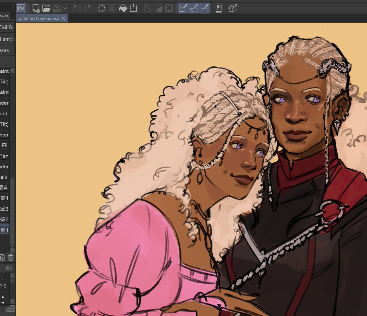Select the brush ending in 'nter'
The width and height of the screenshot is (367, 316).
click(x=5, y=135)
